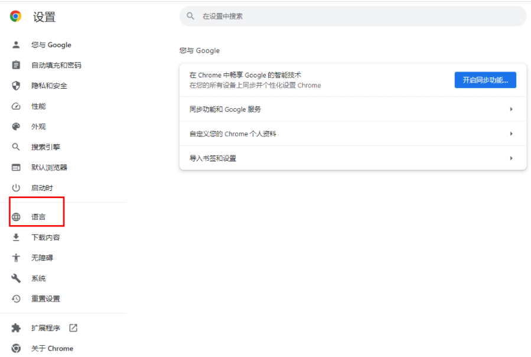This screenshot has height=357, width=531.
Task: Click the search magnifier in the settings search bar
Action: [191, 16]
